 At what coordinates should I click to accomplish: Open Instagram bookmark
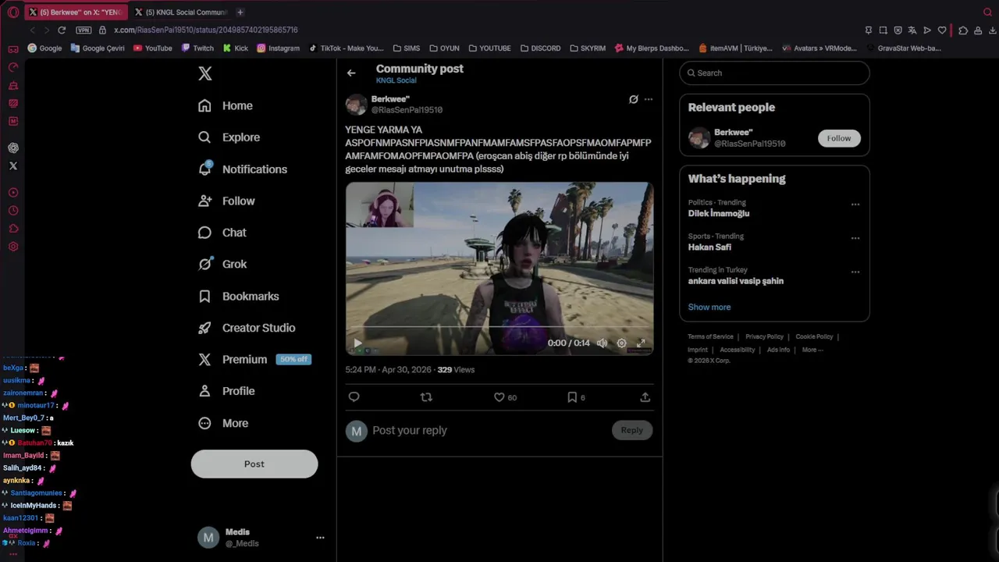(x=278, y=48)
